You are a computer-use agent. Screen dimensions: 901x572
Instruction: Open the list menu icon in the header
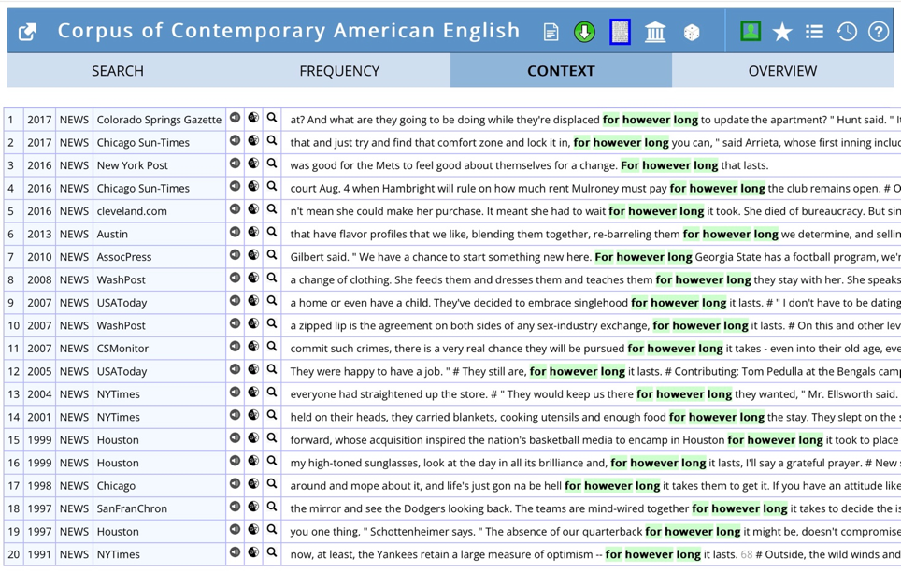(x=814, y=31)
